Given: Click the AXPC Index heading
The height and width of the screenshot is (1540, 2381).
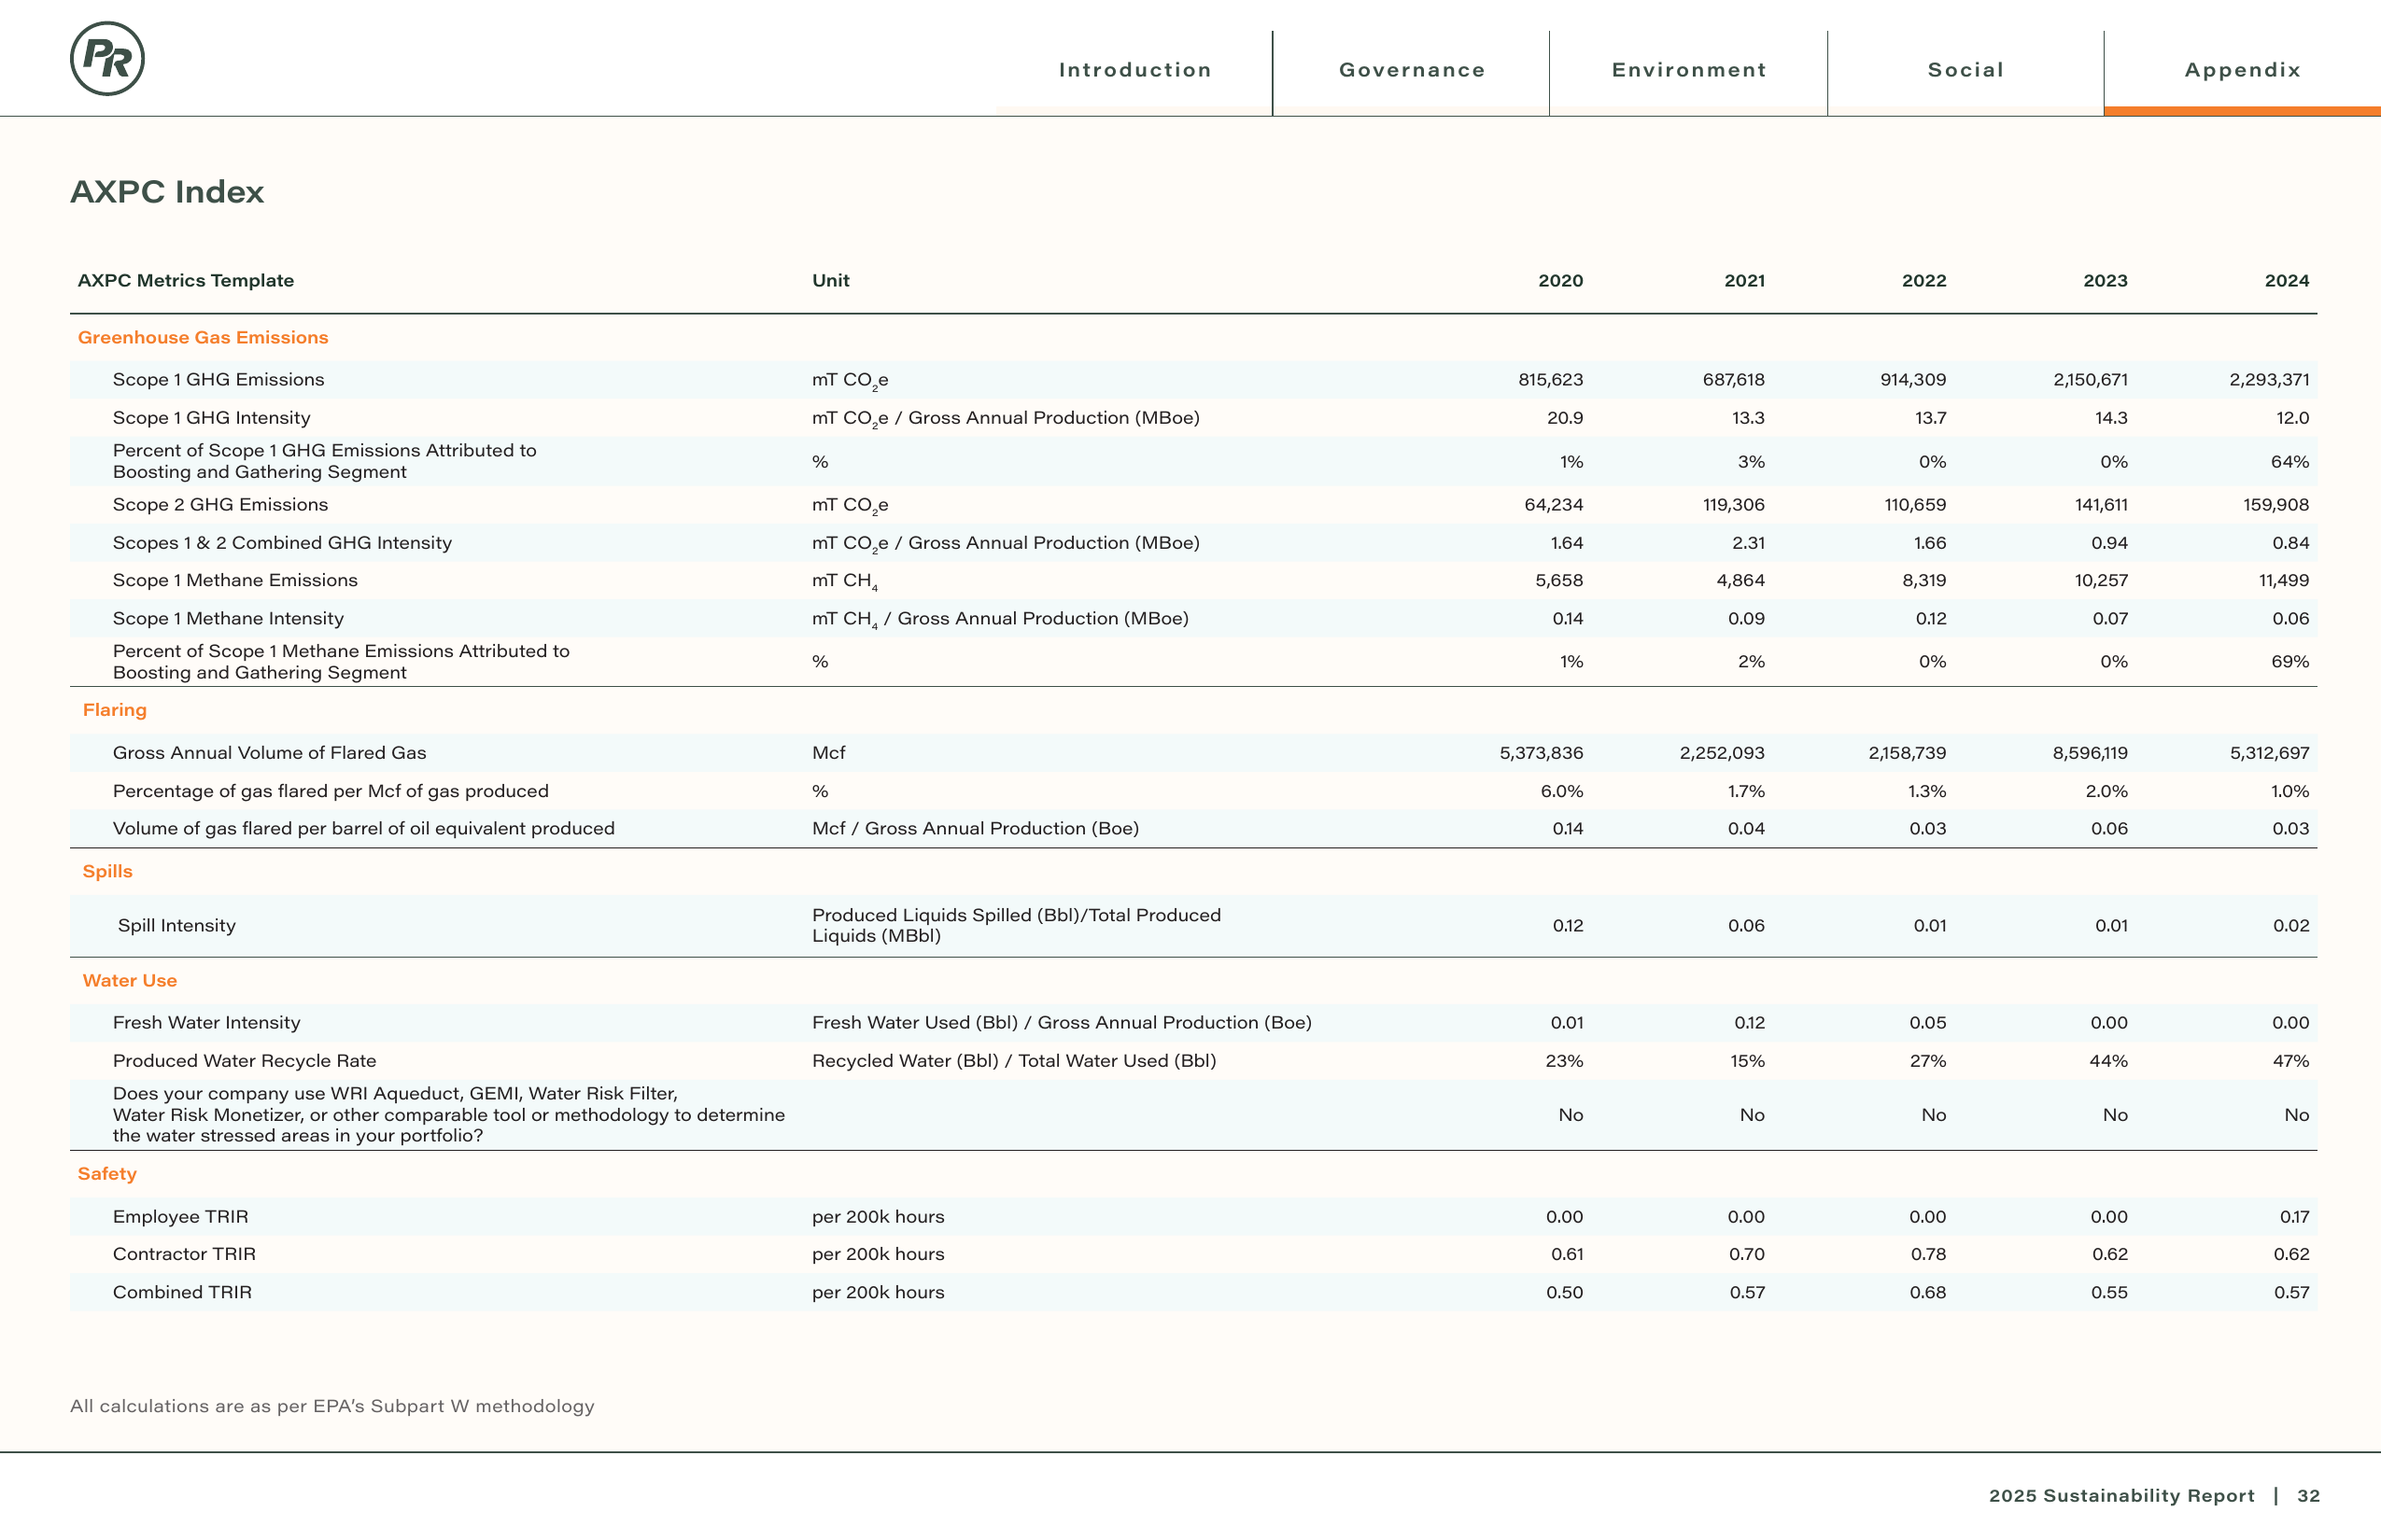Looking at the screenshot, I should coord(167,191).
